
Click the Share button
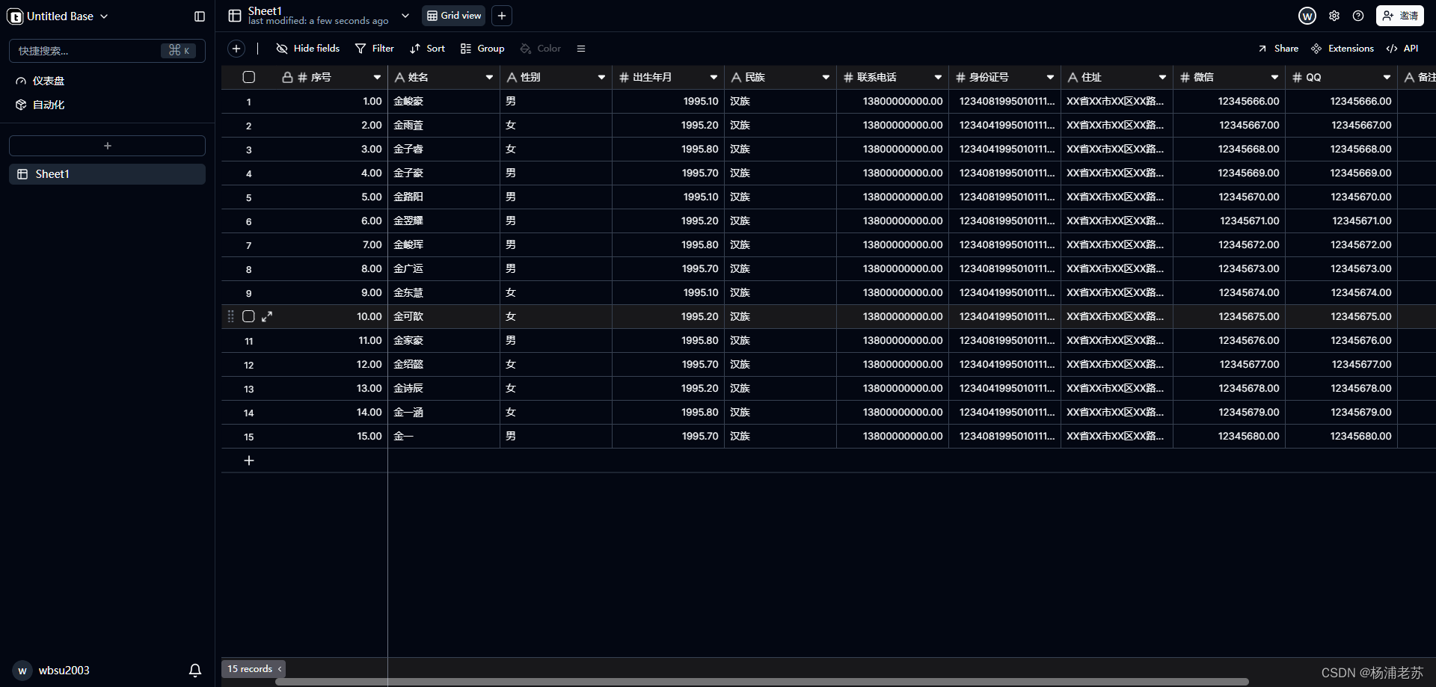coord(1278,49)
